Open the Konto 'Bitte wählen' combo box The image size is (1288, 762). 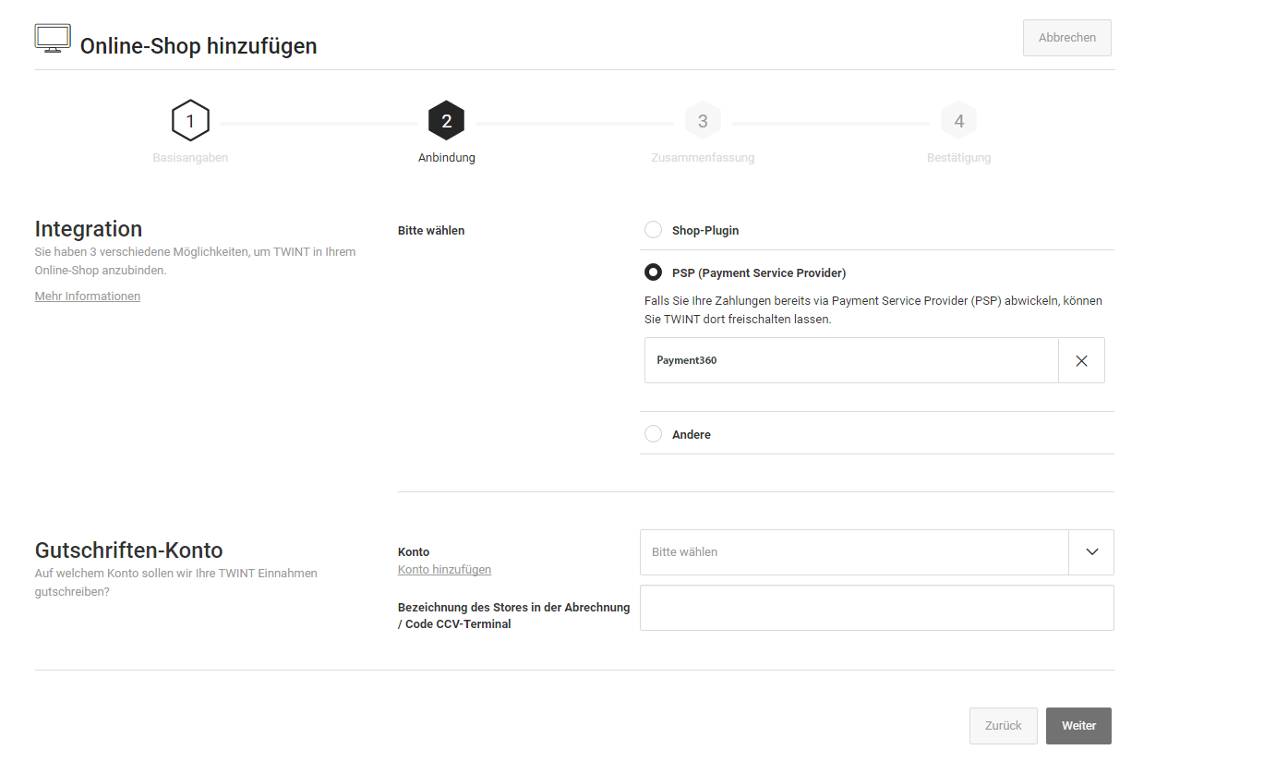click(853, 552)
